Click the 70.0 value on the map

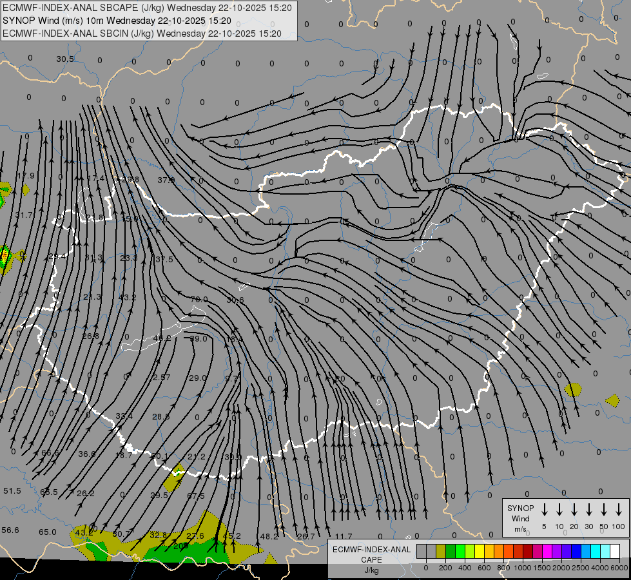tap(199, 300)
